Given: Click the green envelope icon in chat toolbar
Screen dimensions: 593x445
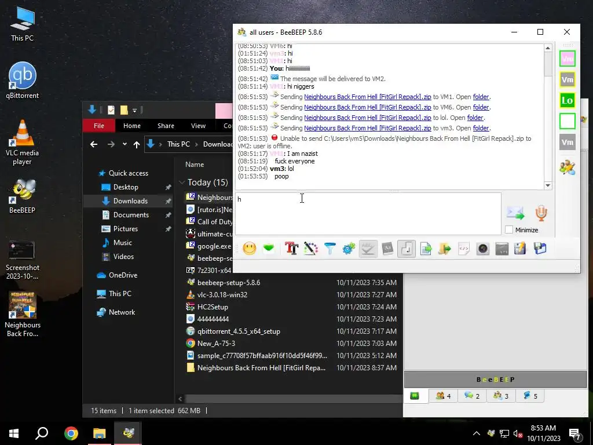Looking at the screenshot, I should 269,249.
